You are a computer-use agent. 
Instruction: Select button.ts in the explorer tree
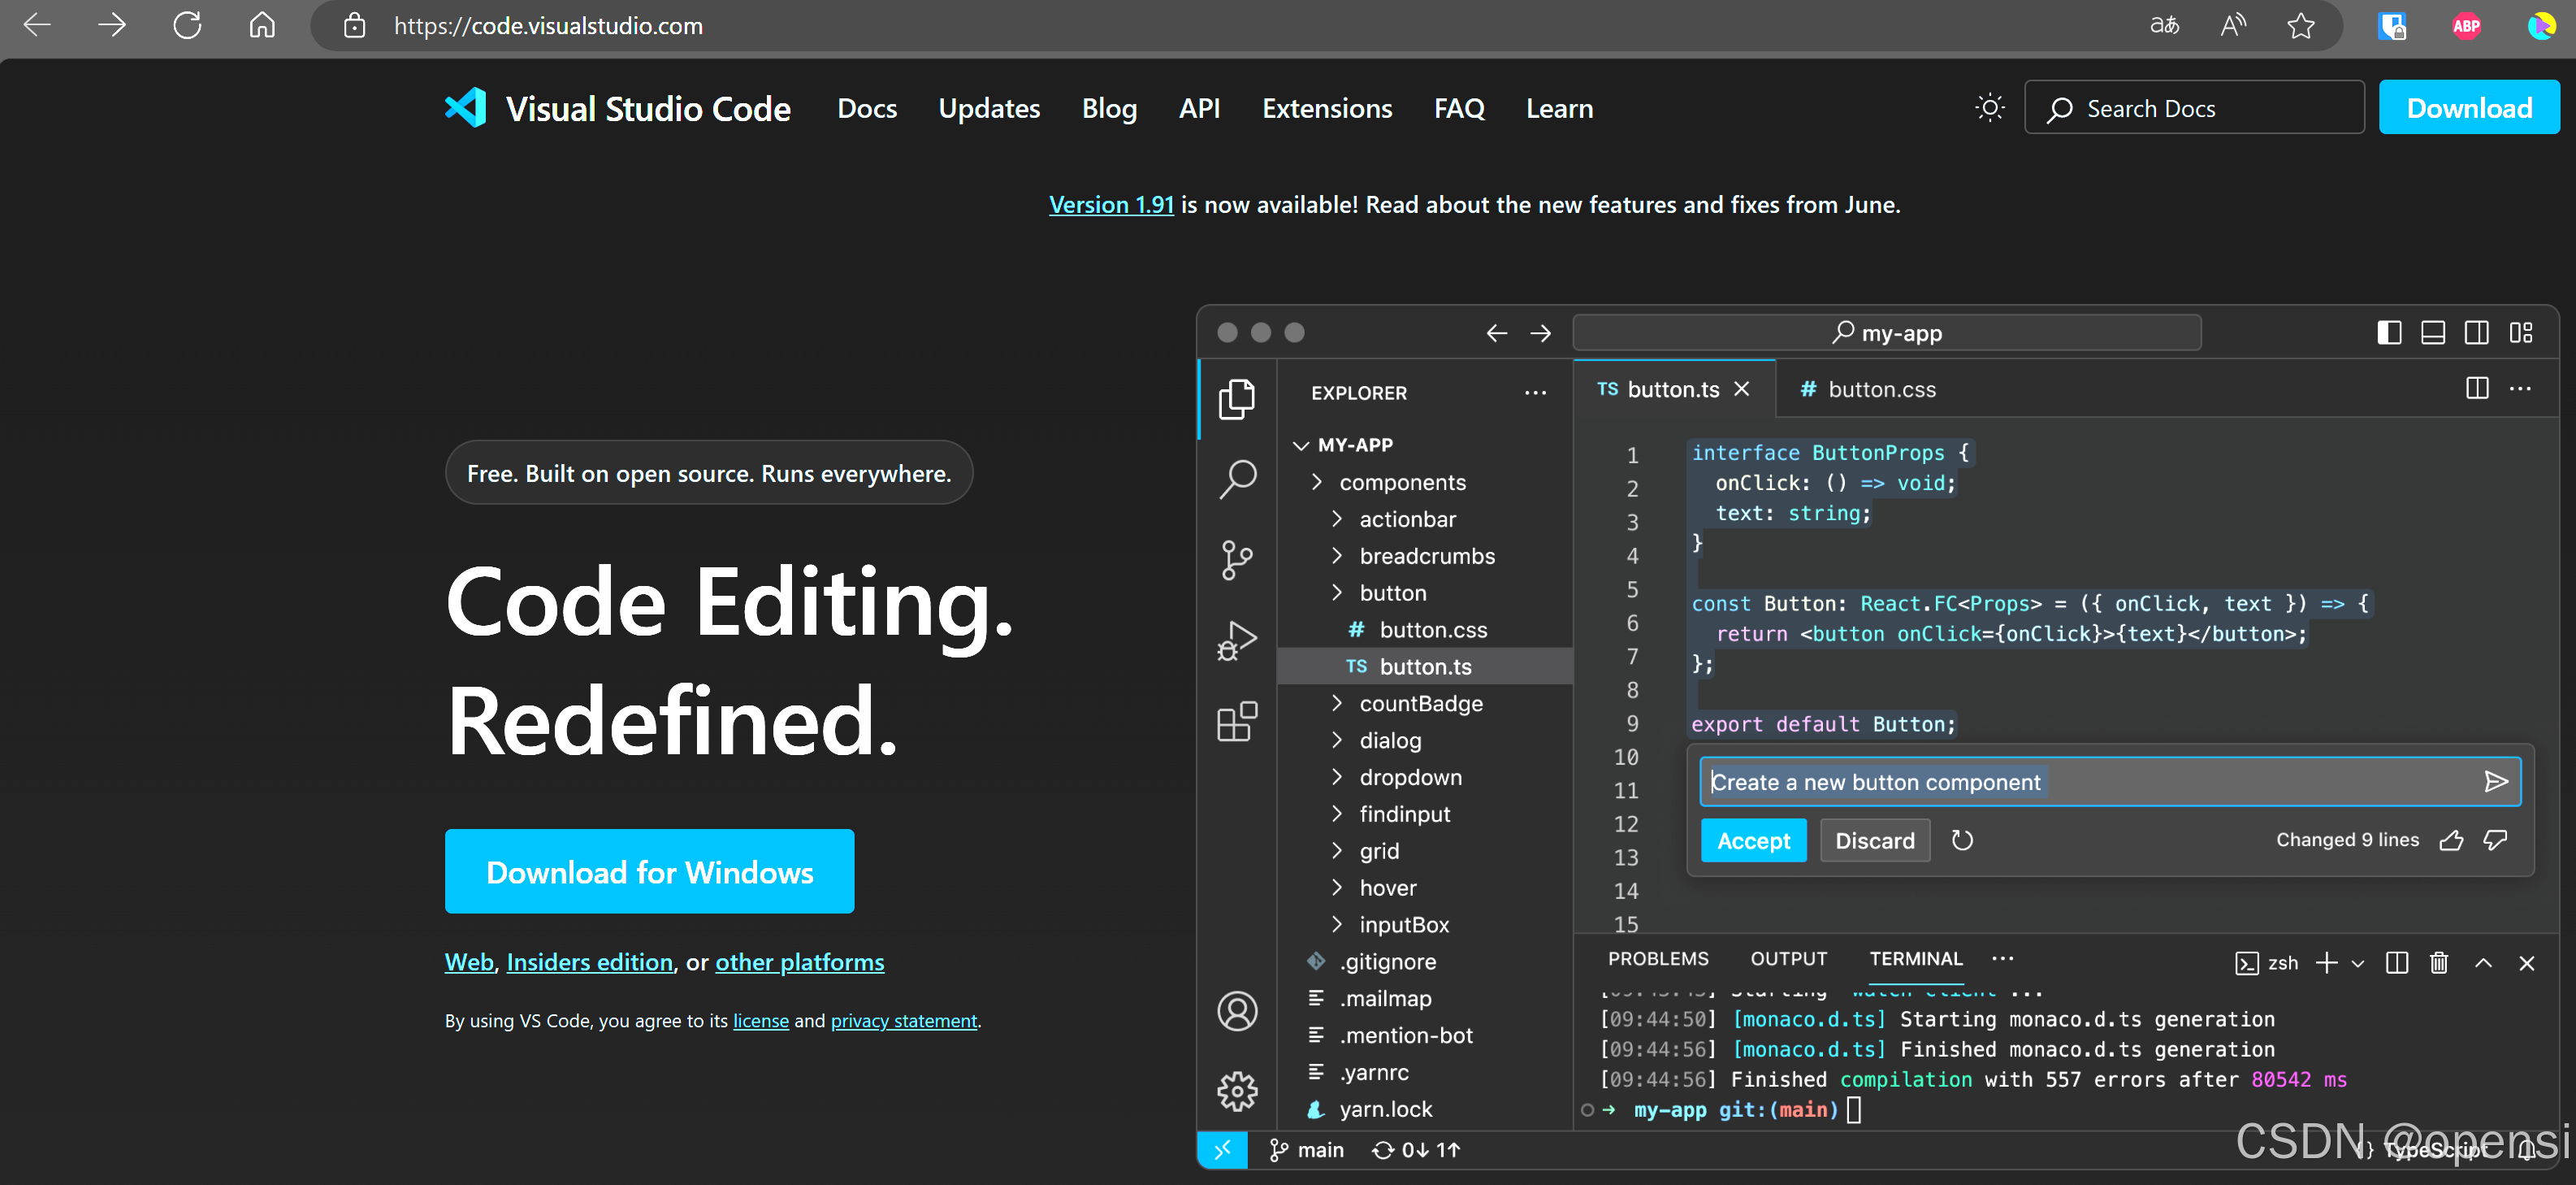click(x=1424, y=666)
